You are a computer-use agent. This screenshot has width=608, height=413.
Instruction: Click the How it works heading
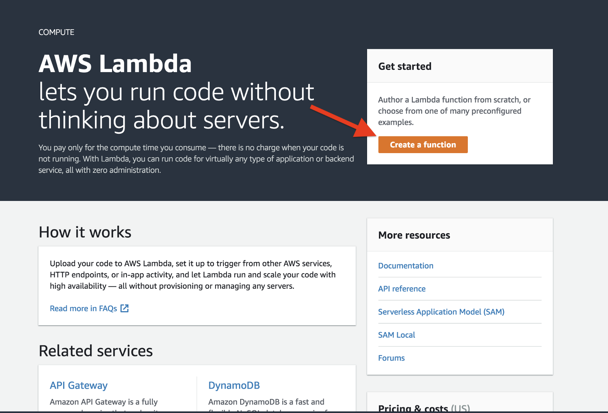[x=85, y=232]
